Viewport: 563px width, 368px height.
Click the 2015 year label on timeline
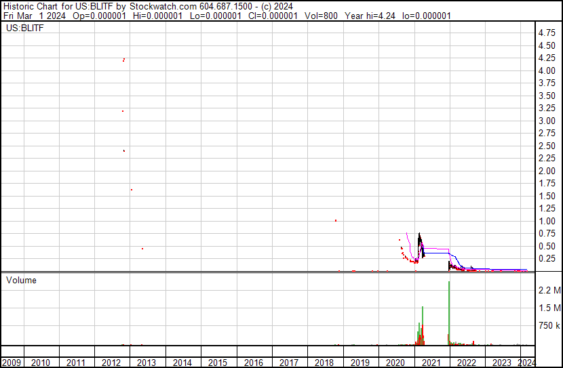click(218, 363)
